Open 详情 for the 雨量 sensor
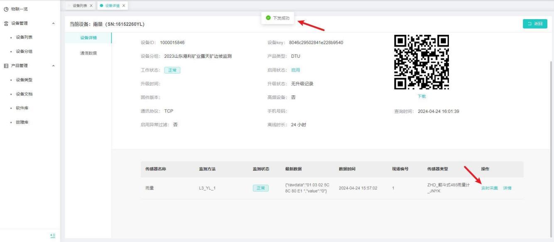This screenshot has height=242, width=554. pyautogui.click(x=507, y=188)
